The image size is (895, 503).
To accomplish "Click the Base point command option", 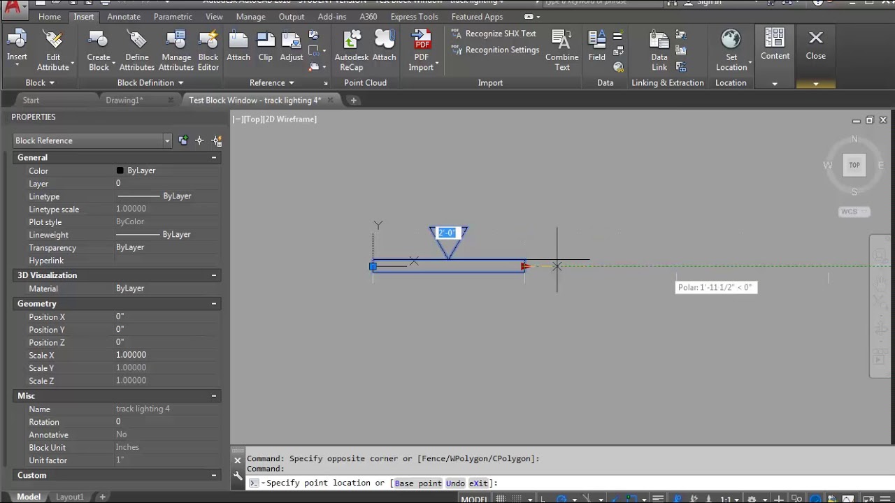I will [418, 483].
